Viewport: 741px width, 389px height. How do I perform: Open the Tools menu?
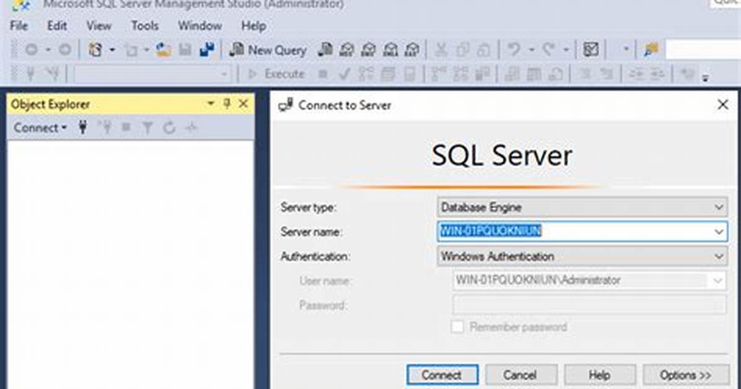point(144,25)
